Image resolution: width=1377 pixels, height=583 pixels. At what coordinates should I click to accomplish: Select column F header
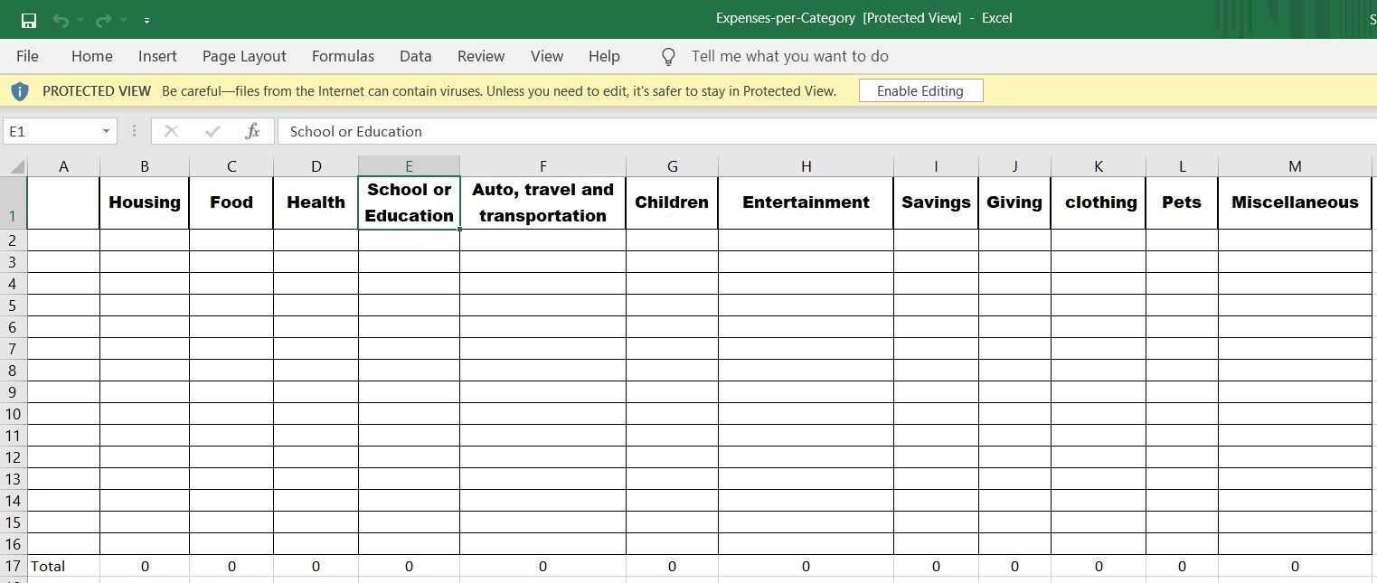(x=542, y=166)
